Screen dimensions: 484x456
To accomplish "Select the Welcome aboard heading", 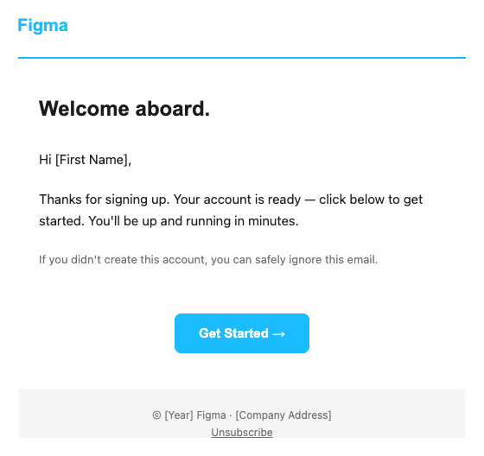I will click(x=124, y=109).
